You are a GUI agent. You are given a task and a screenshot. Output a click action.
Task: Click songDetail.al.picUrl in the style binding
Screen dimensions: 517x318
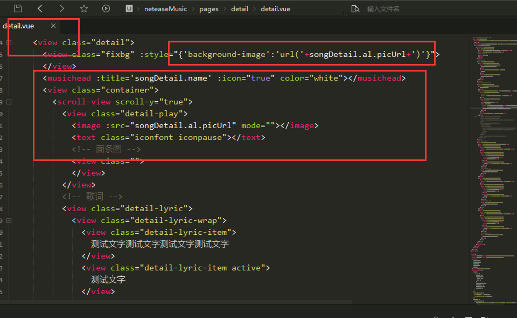pyautogui.click(x=357, y=54)
